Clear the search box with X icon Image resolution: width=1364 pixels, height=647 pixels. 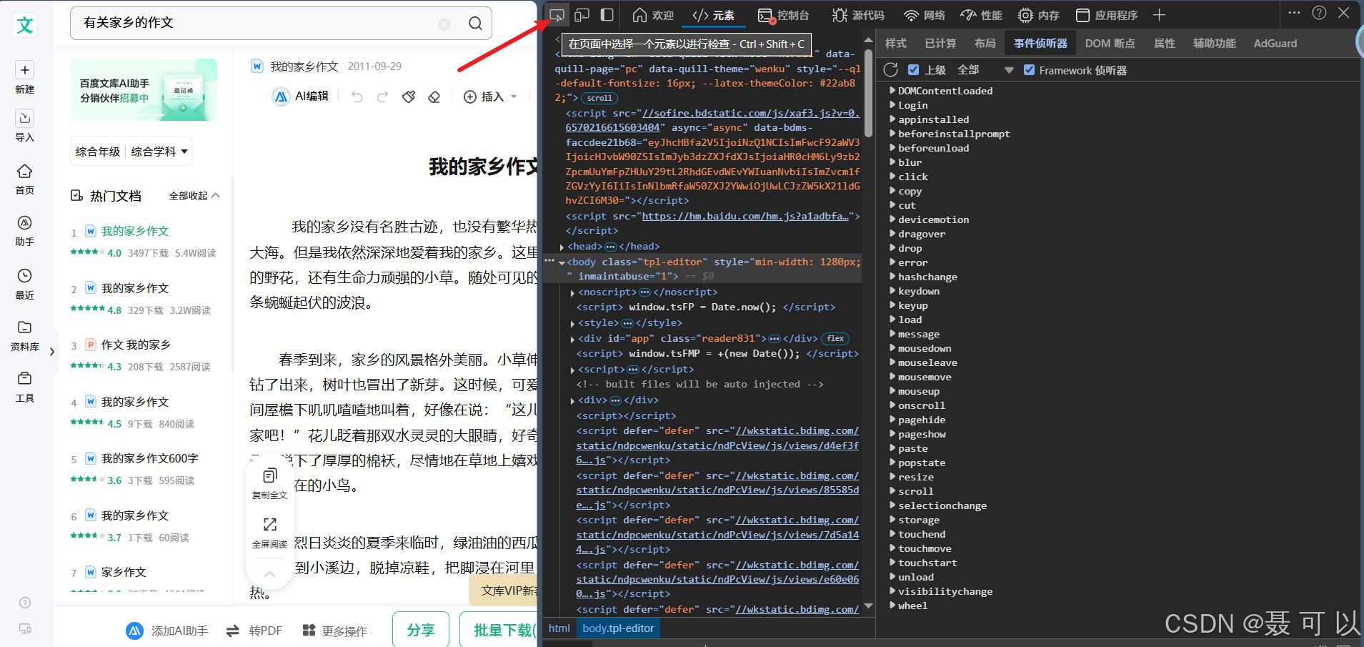coord(444,24)
